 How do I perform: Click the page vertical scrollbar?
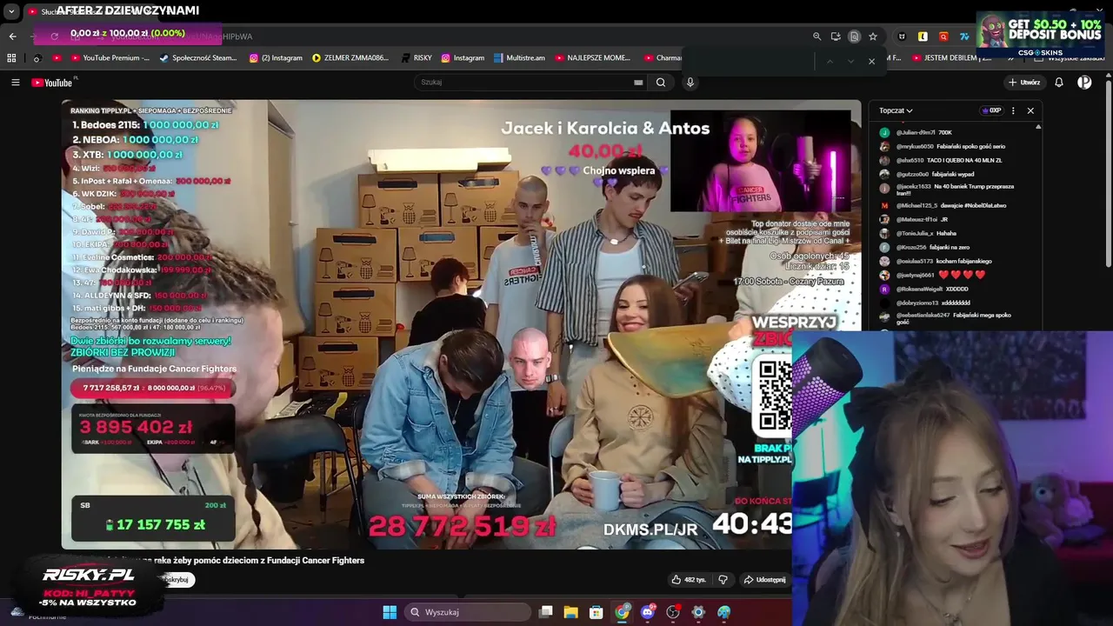point(1109,174)
